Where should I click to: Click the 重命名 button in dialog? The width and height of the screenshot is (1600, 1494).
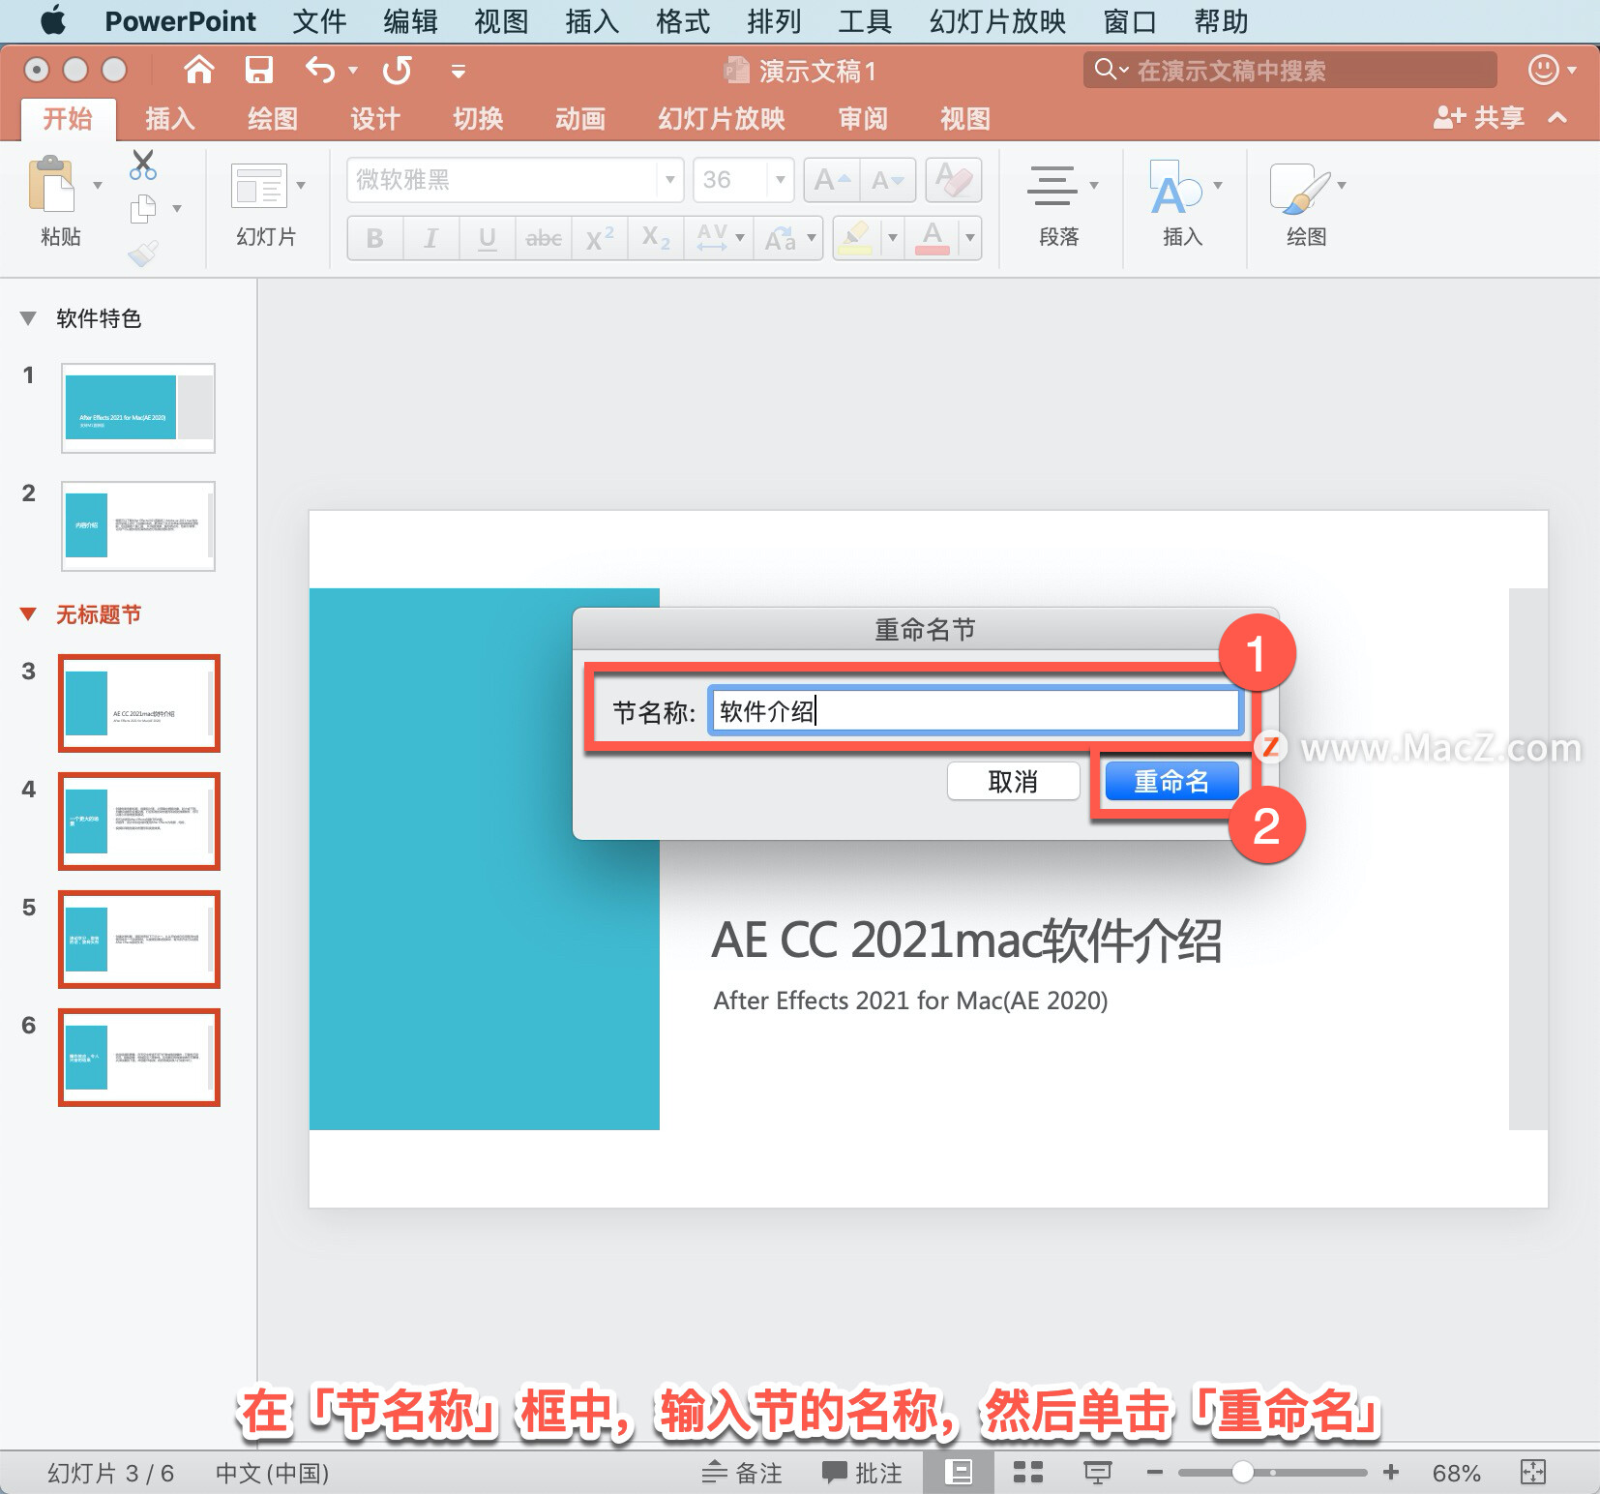tap(1171, 782)
